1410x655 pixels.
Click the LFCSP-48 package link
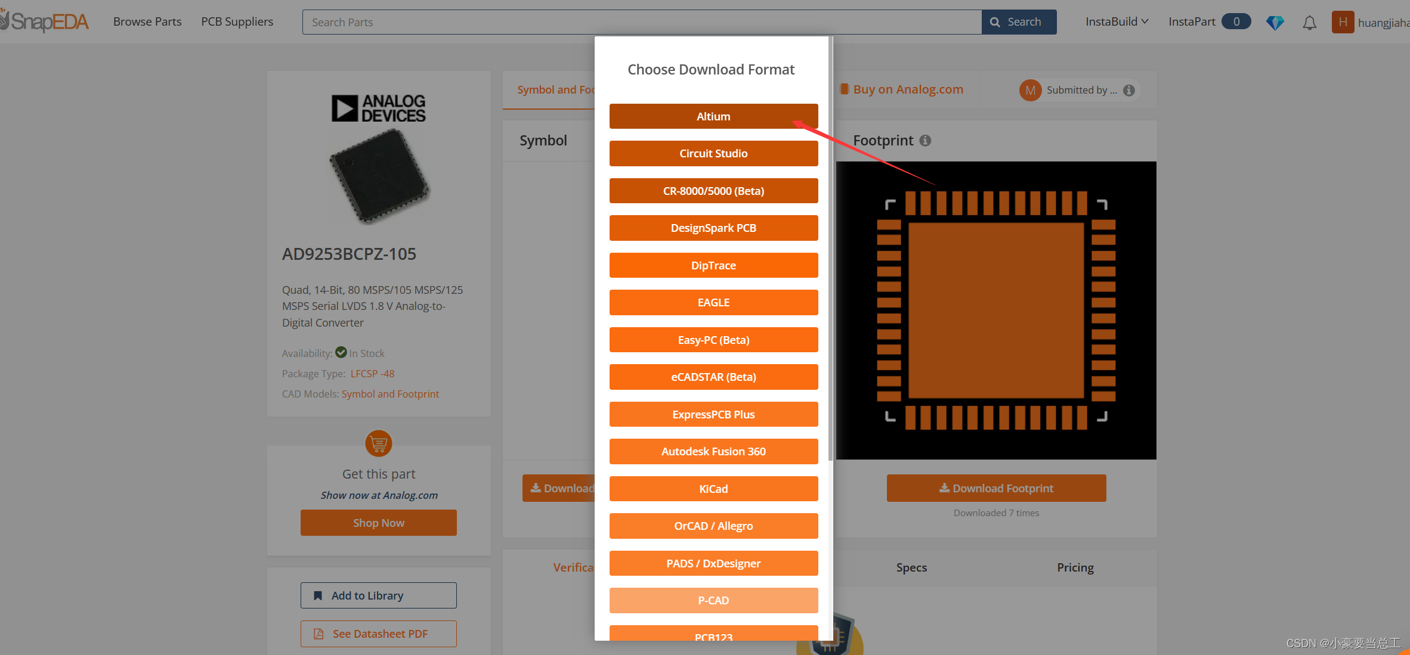(x=372, y=374)
